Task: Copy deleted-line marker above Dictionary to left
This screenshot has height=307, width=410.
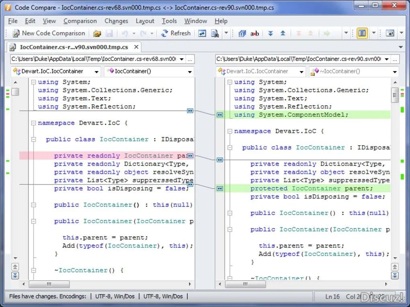Action: 220,160
